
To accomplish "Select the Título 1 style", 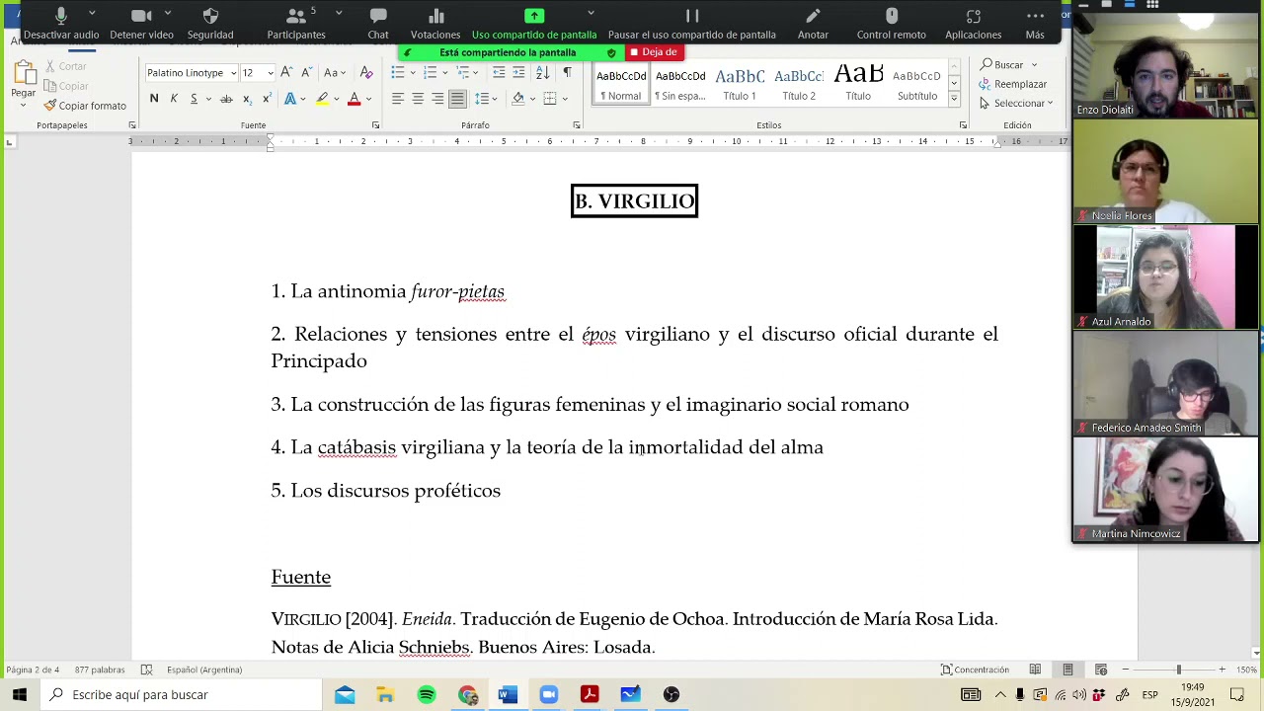I will [x=740, y=85].
